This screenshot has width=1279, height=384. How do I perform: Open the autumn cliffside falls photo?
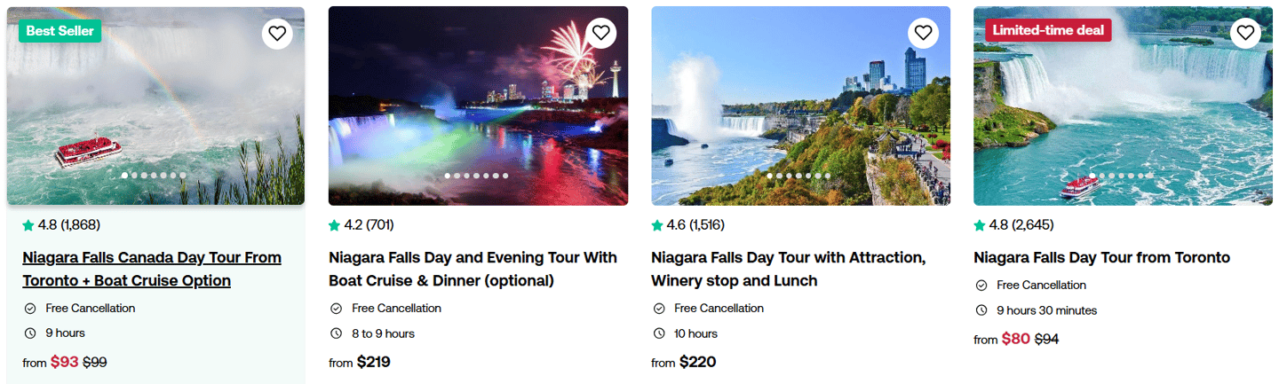pos(800,106)
